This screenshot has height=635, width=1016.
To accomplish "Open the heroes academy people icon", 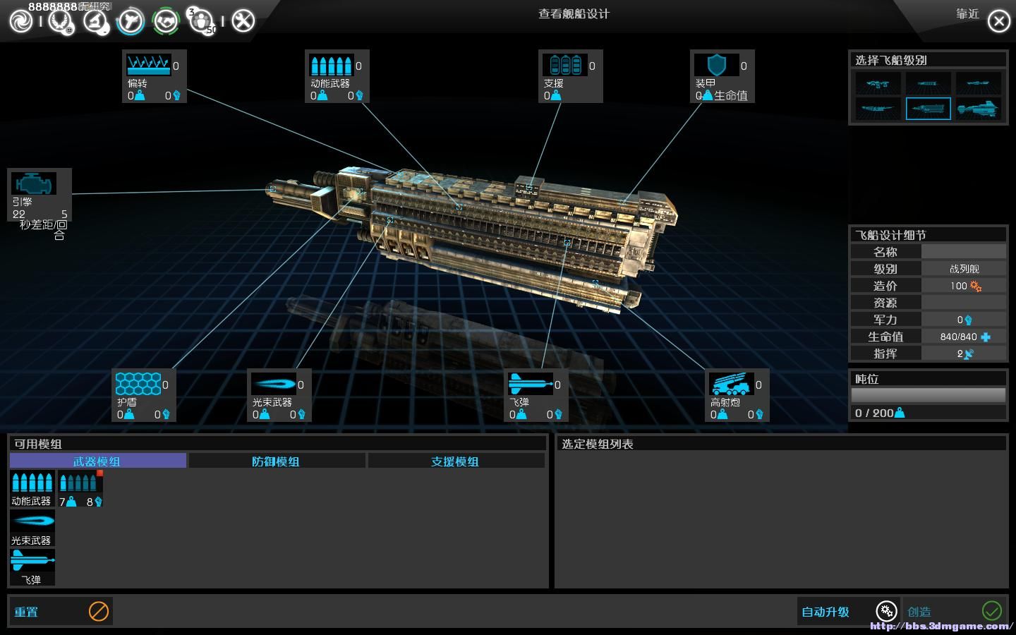I will click(202, 21).
